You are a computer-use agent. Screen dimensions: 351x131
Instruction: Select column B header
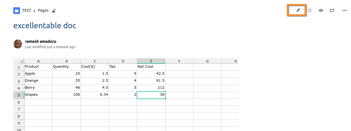[x=66, y=61]
